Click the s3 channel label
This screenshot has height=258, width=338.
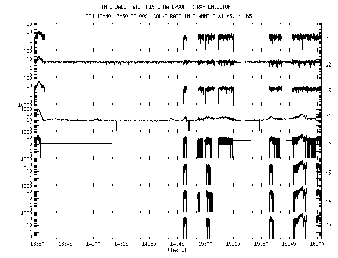[328, 91]
